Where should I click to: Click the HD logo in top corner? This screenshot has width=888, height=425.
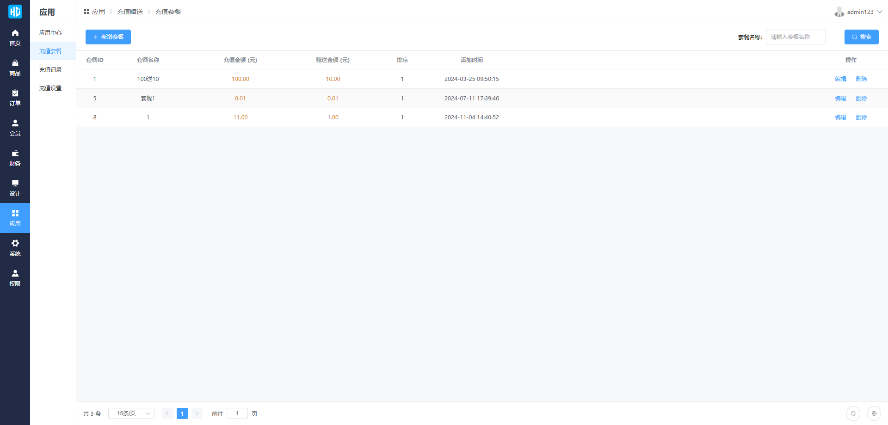15,12
